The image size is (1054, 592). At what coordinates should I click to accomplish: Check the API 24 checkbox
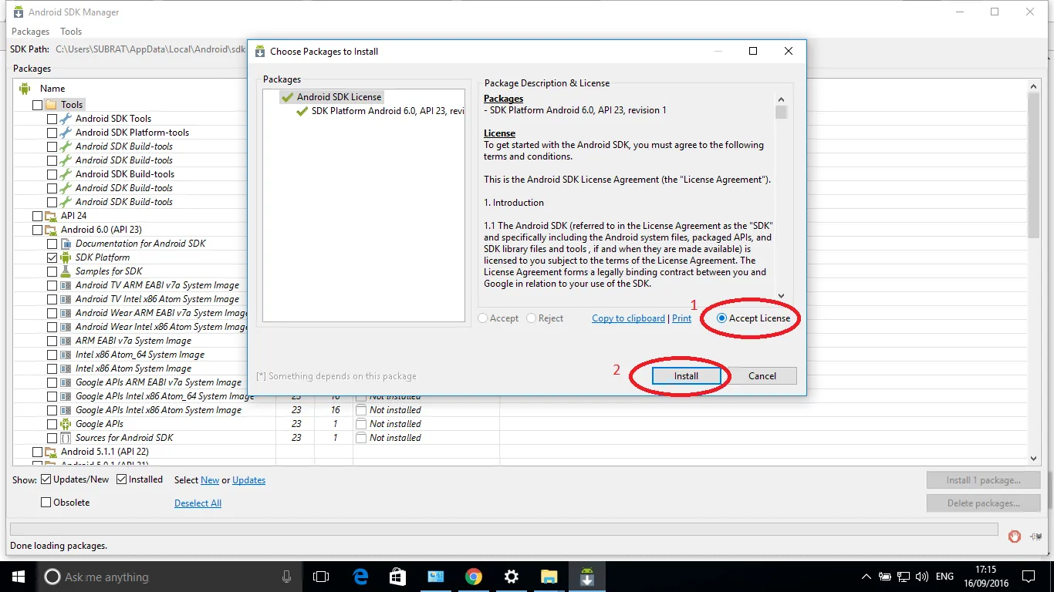pyautogui.click(x=37, y=216)
